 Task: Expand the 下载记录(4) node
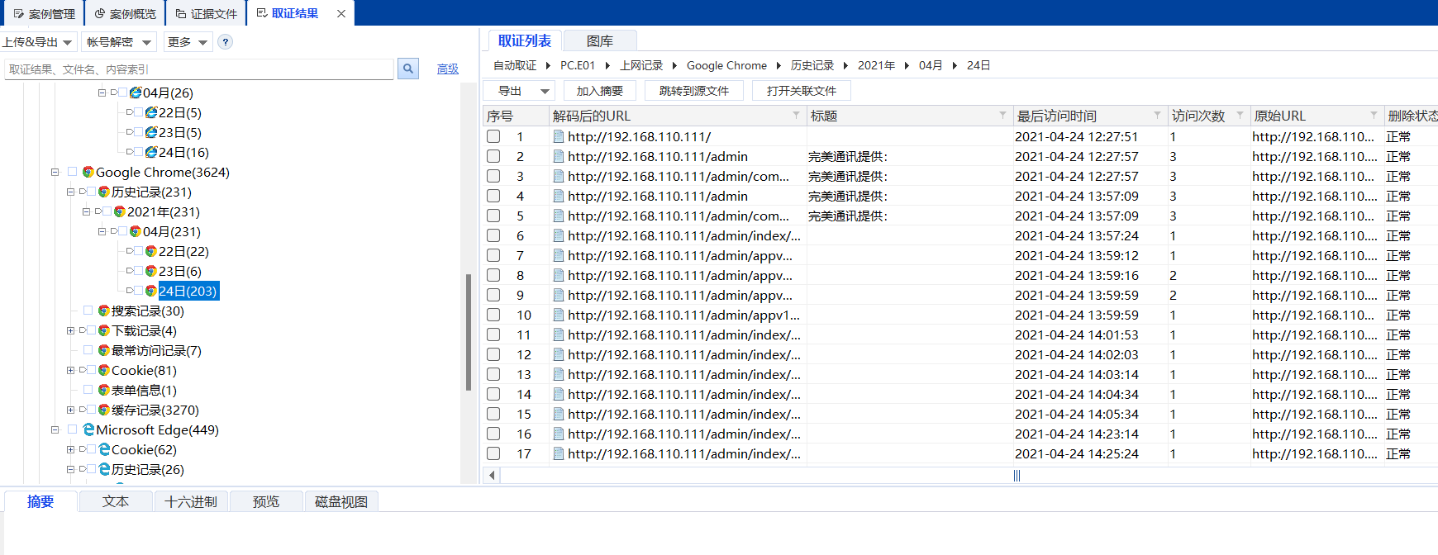tap(71, 330)
